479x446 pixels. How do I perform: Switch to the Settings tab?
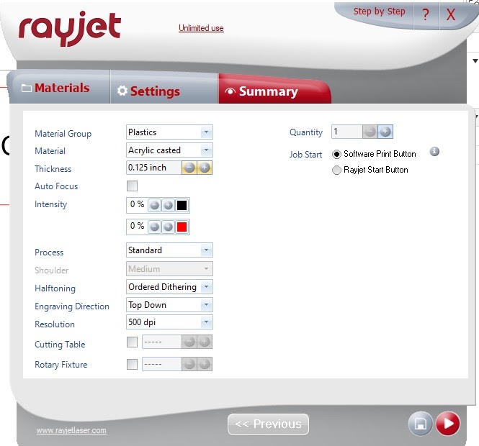pos(148,91)
